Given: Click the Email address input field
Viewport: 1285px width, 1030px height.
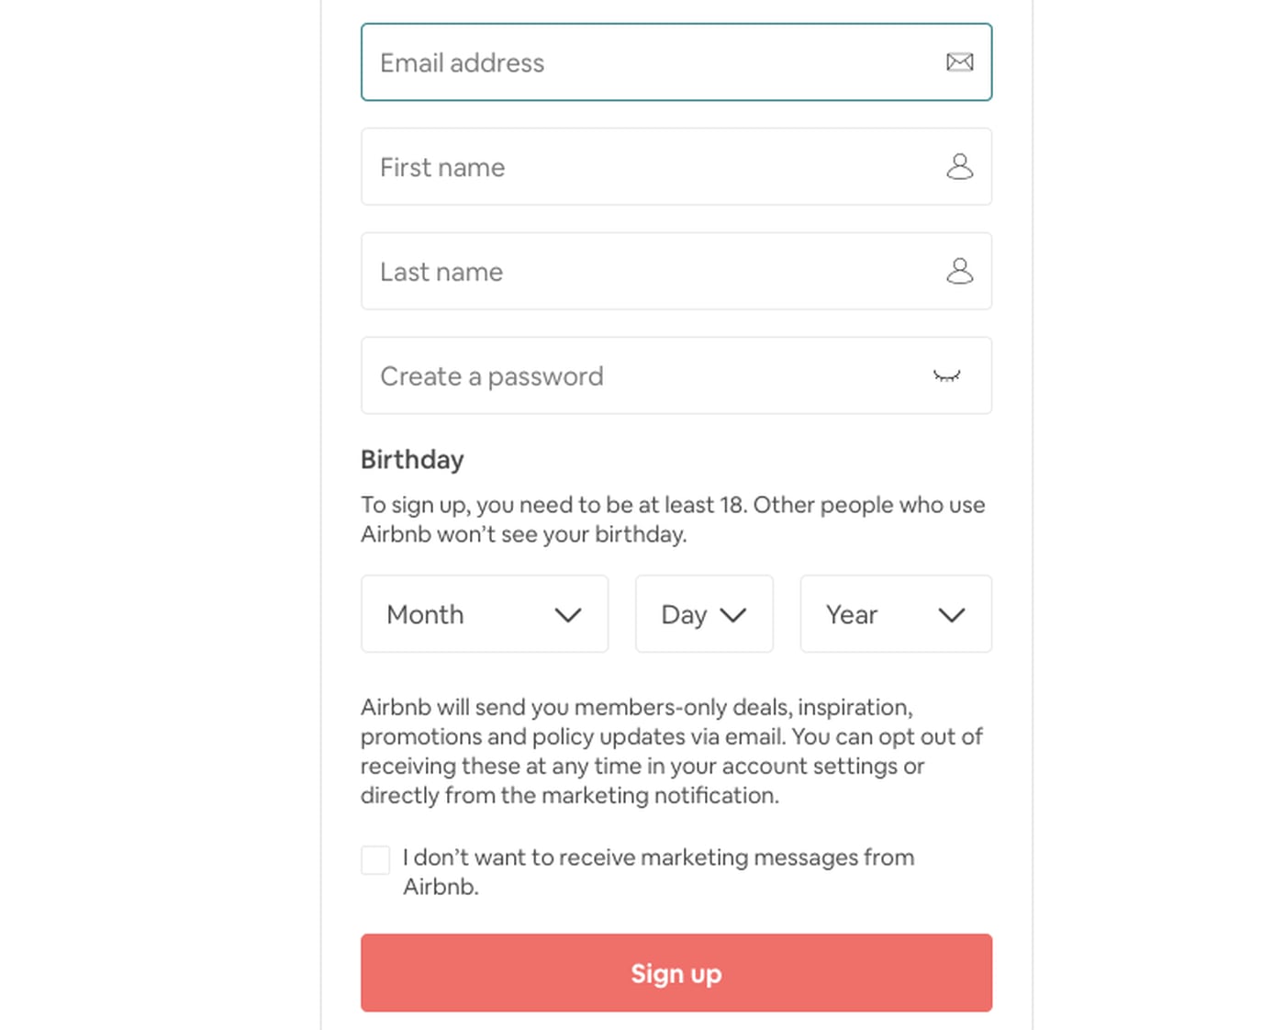Looking at the screenshot, I should 642,62.
